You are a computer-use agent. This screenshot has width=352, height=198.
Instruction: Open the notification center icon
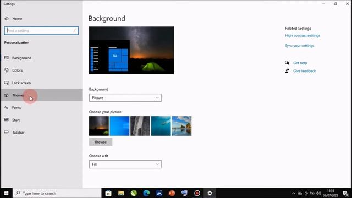point(345,193)
